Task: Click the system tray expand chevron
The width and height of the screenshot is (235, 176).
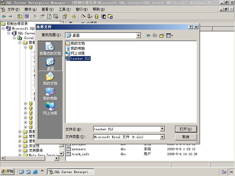Action: [231, 172]
